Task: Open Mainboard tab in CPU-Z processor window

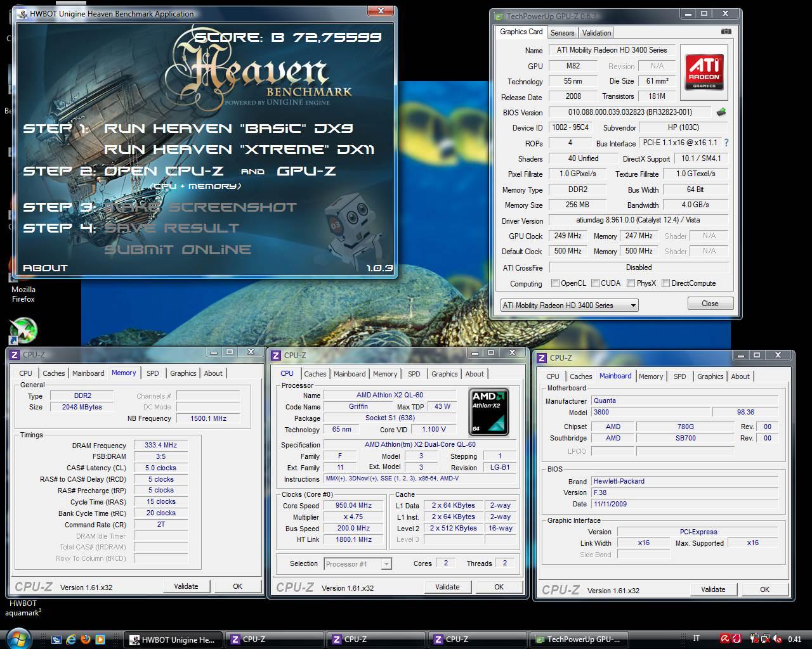Action: 350,374
